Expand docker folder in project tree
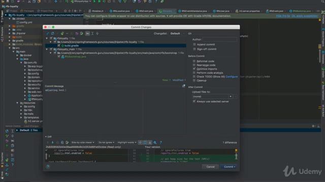325x182 pixels. tap(17, 55)
